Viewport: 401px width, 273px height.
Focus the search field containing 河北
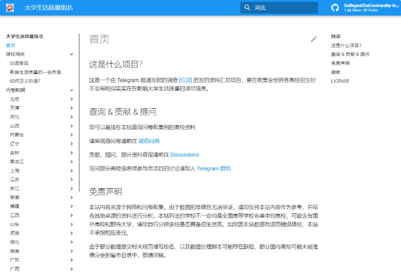click(279, 8)
